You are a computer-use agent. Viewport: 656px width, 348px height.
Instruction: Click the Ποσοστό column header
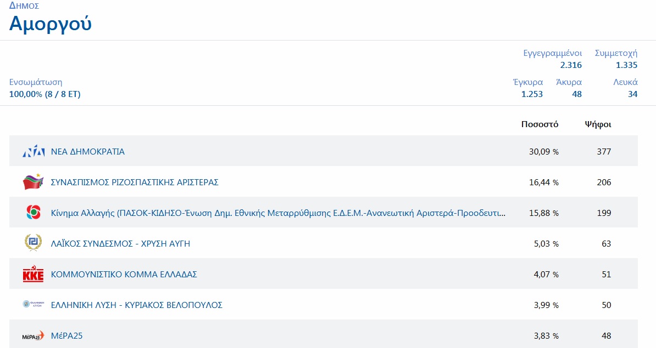click(x=540, y=124)
